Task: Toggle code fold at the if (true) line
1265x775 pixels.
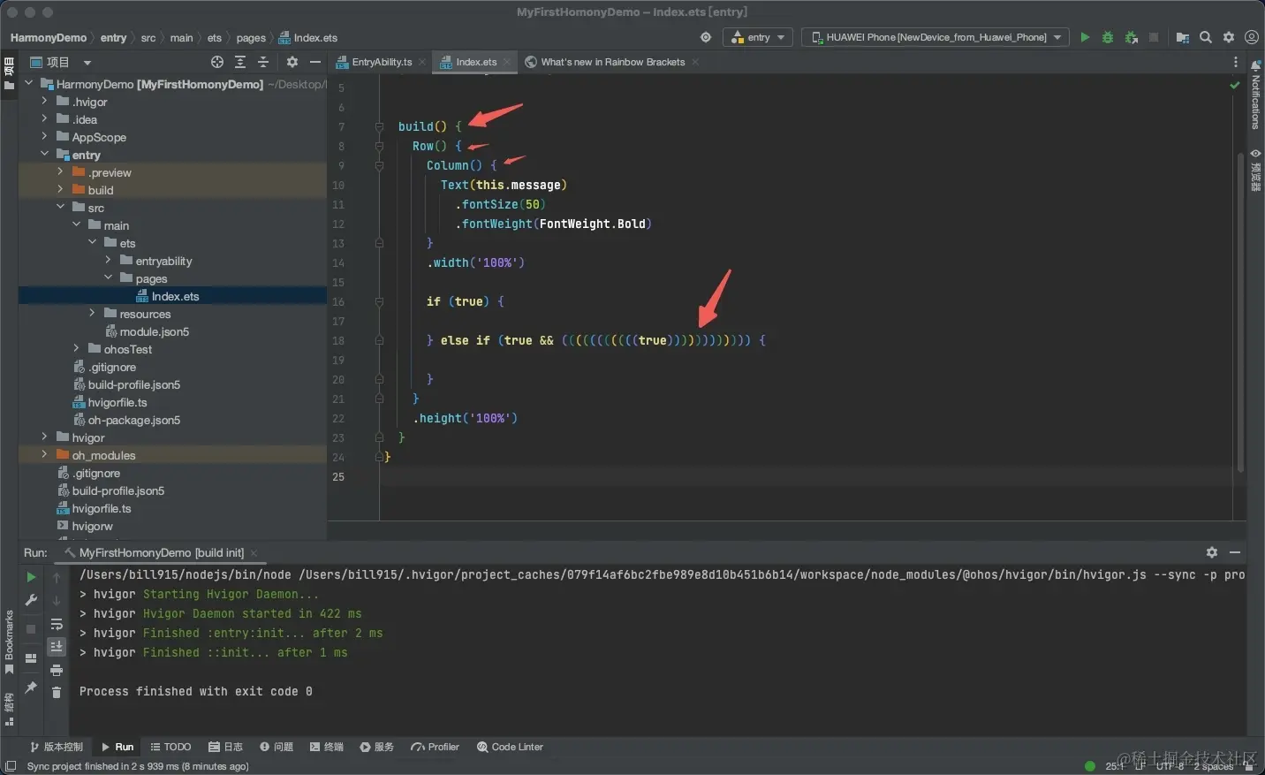Action: coord(379,301)
